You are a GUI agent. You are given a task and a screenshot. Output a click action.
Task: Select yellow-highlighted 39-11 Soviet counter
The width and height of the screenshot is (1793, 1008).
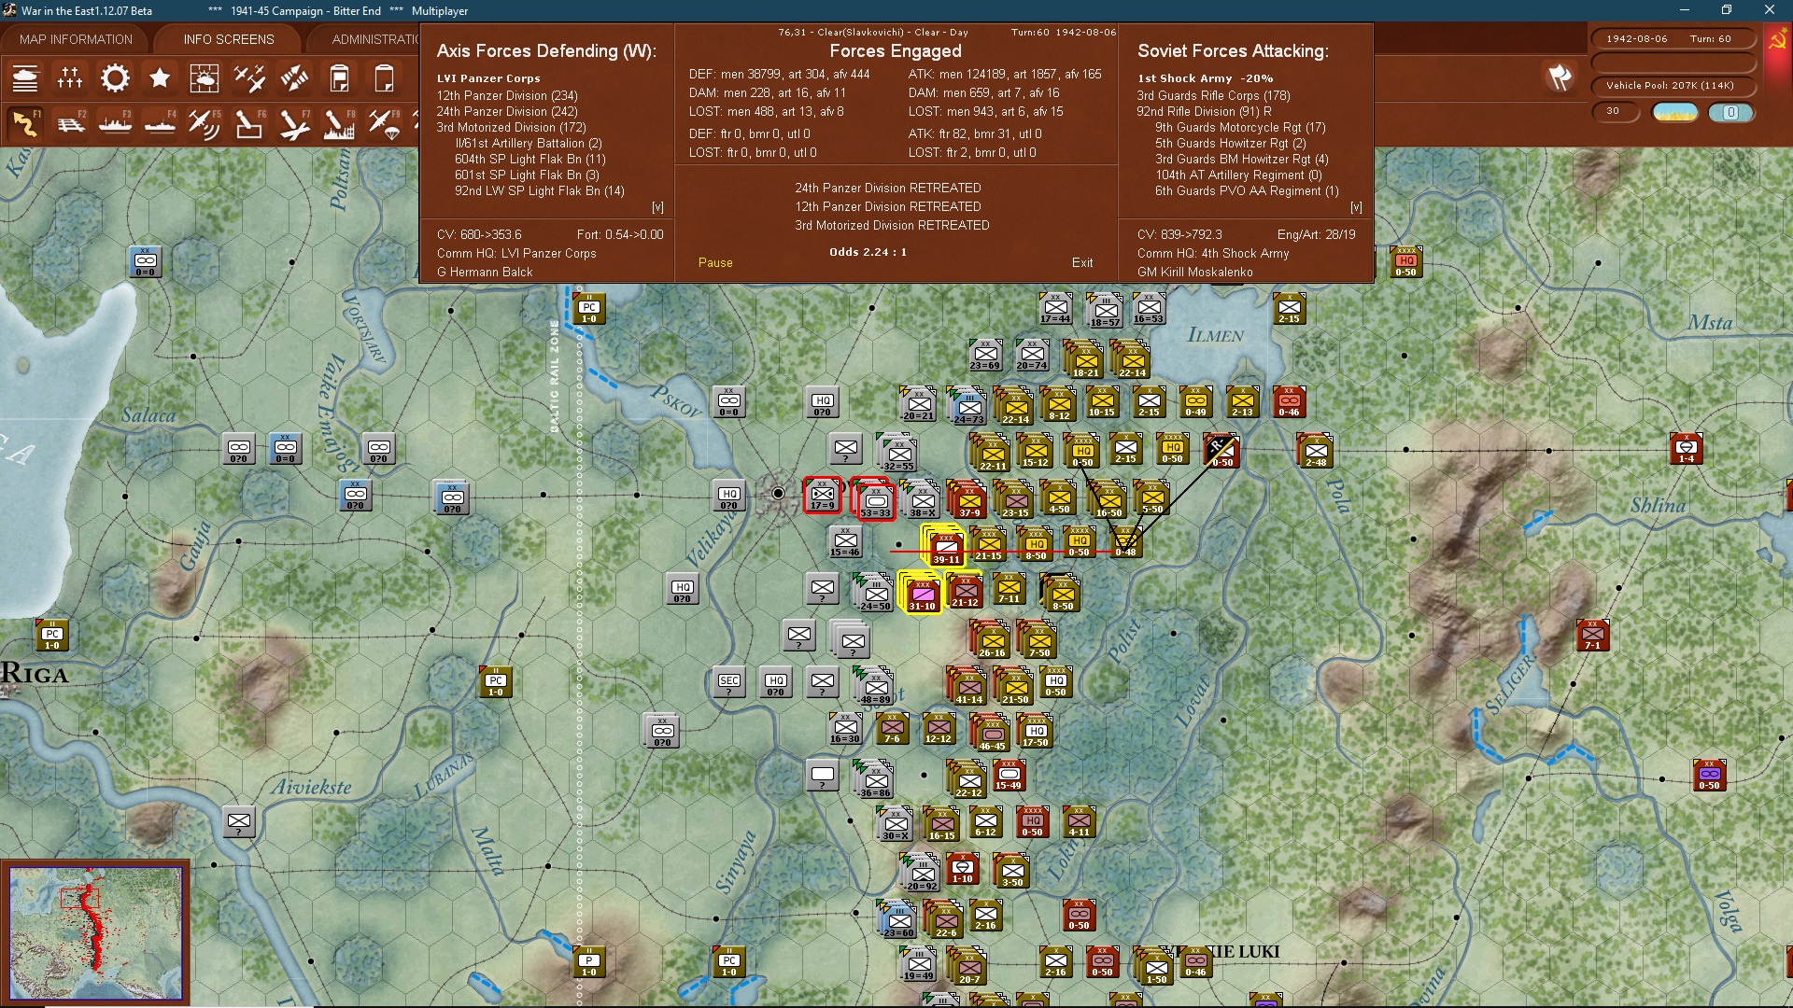tap(945, 548)
